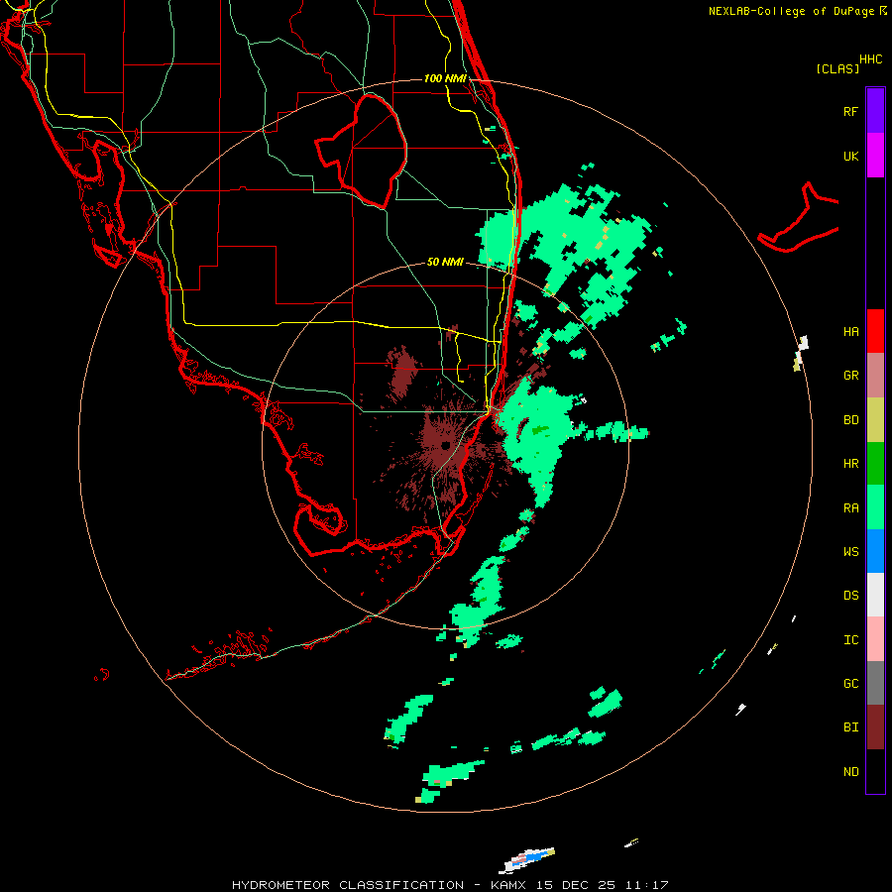Select the BD yellow legend swatch
Screen dimensions: 892x892
(x=875, y=420)
